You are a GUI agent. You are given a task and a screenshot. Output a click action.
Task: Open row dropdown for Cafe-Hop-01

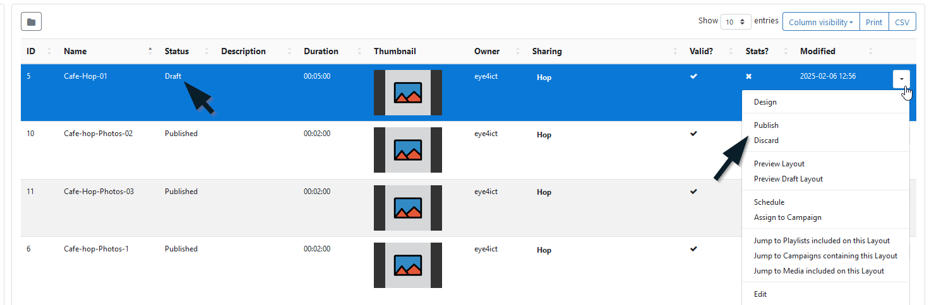pos(901,79)
